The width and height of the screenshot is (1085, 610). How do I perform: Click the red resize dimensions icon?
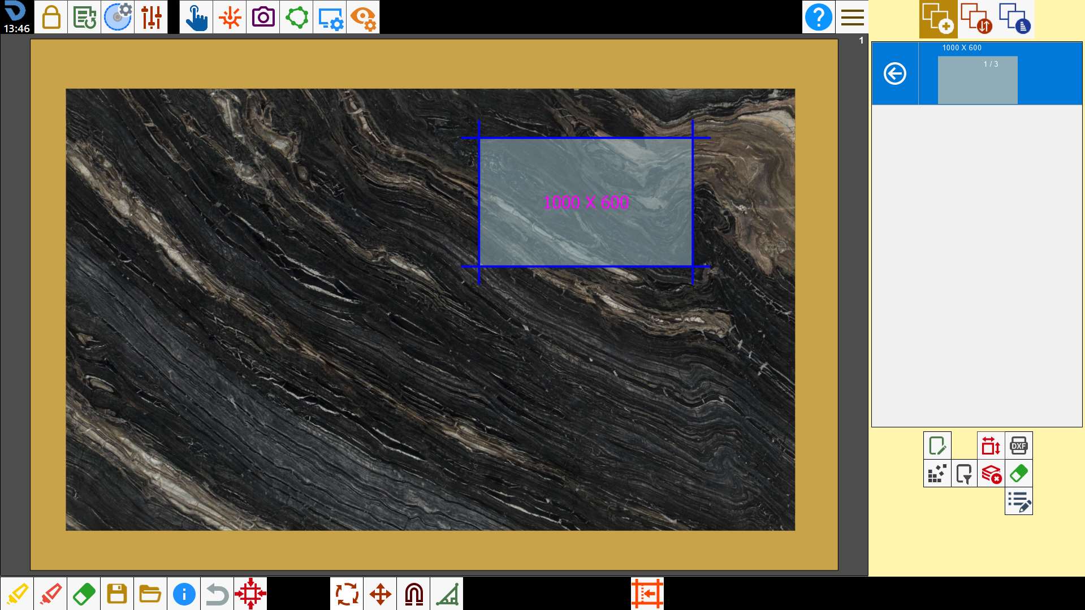click(991, 445)
